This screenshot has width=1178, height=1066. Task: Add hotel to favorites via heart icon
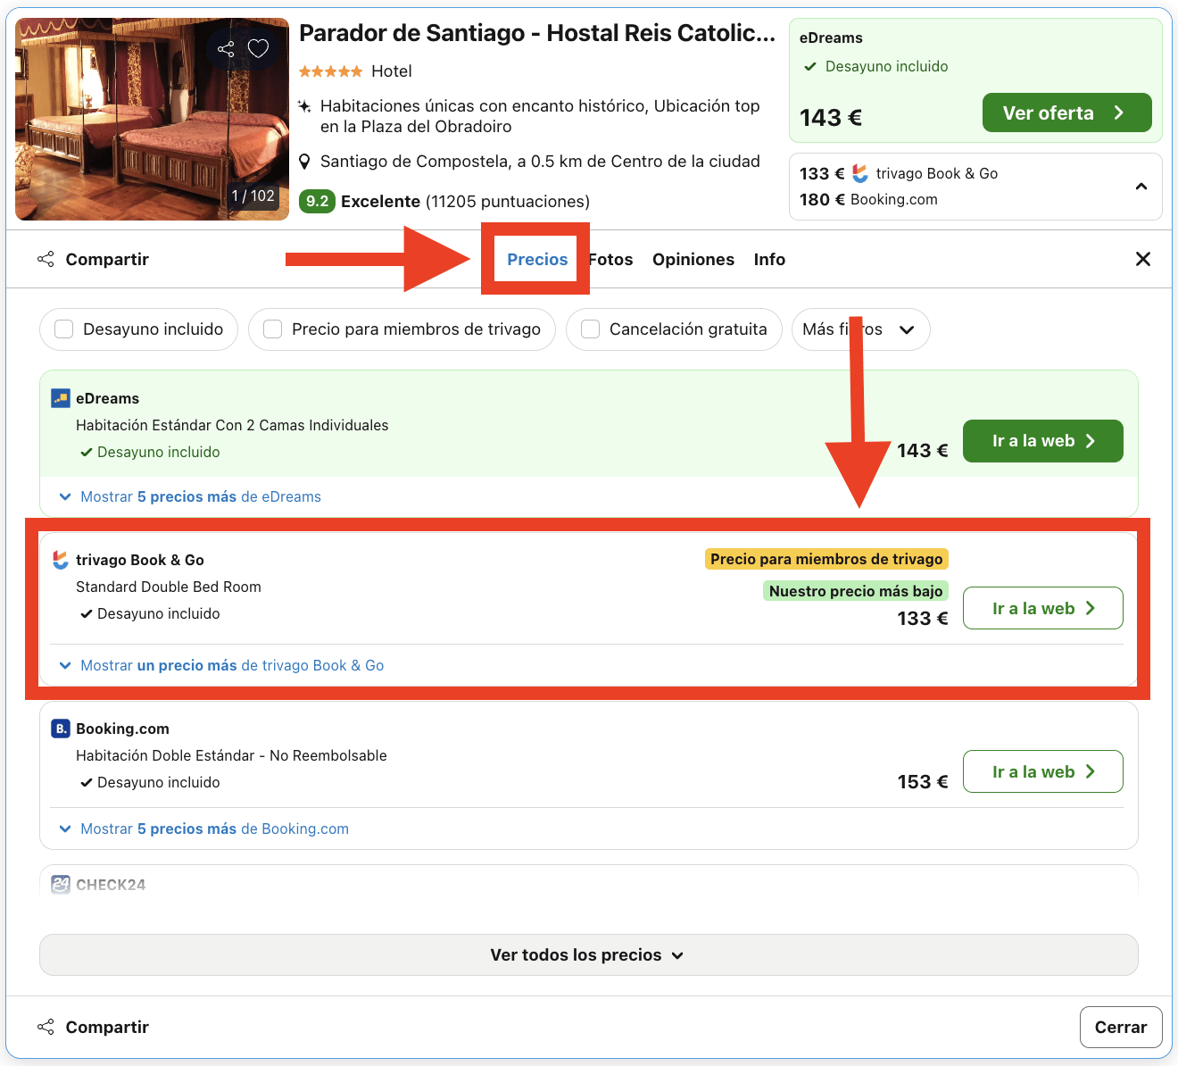258,49
